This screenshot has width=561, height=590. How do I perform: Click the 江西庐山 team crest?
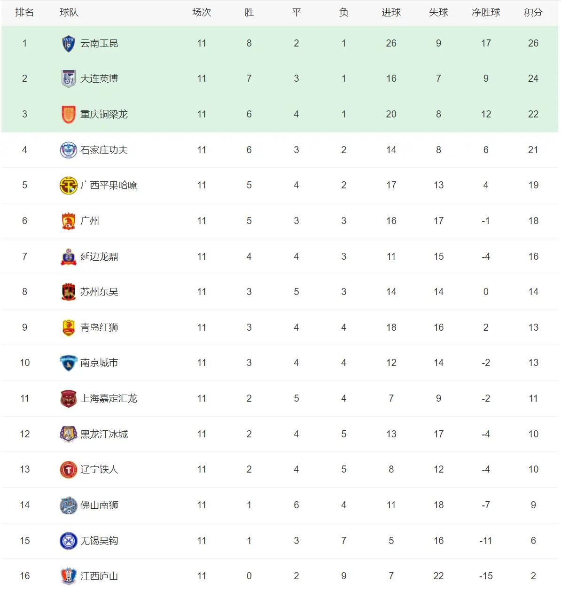pos(69,576)
